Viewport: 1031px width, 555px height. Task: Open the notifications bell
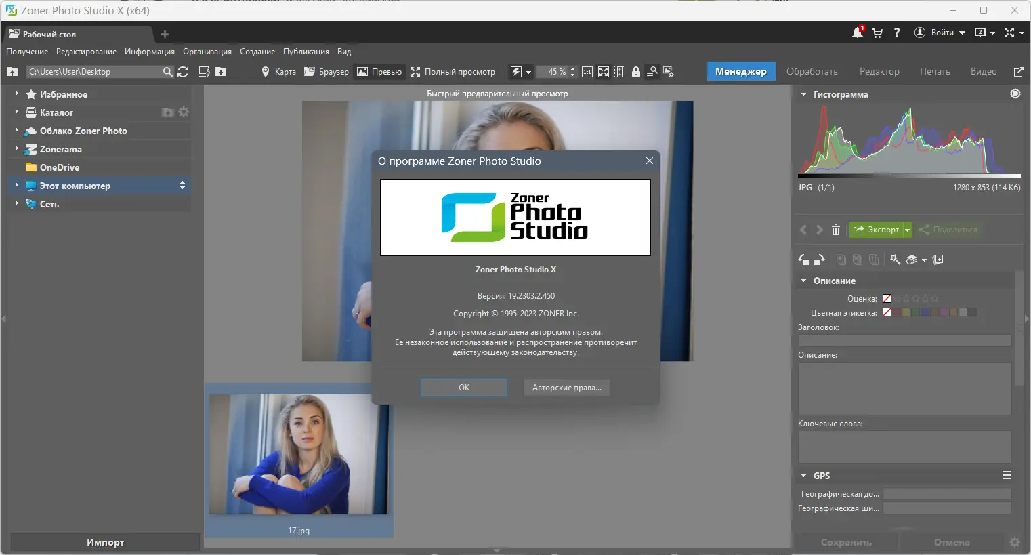point(858,33)
